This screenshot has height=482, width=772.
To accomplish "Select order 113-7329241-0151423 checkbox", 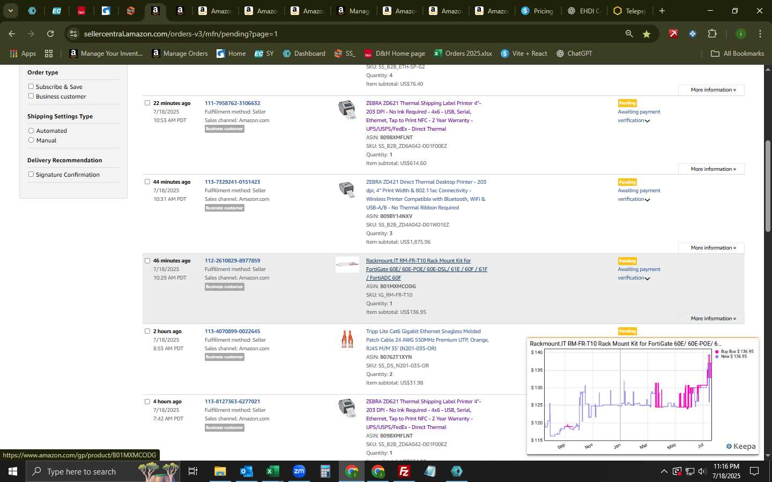I will 147,182.
